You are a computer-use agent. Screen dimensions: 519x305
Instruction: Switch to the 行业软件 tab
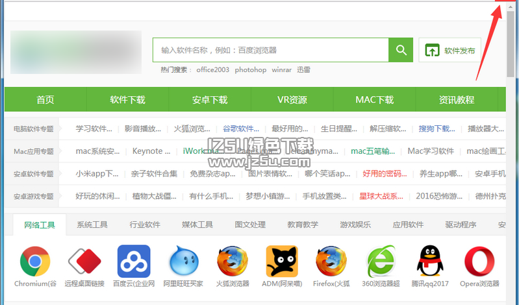pos(145,225)
